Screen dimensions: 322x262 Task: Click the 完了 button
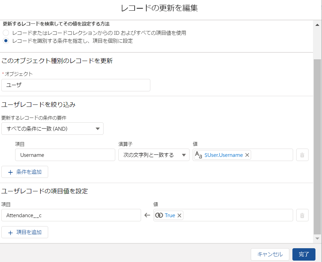click(303, 254)
